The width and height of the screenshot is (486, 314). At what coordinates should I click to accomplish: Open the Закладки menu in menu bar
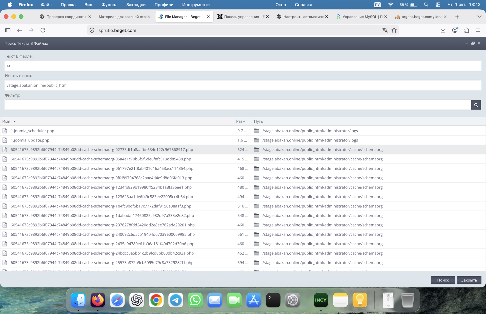click(x=136, y=5)
